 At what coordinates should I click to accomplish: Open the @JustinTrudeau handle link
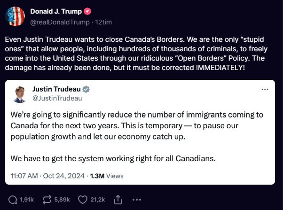tap(57, 98)
